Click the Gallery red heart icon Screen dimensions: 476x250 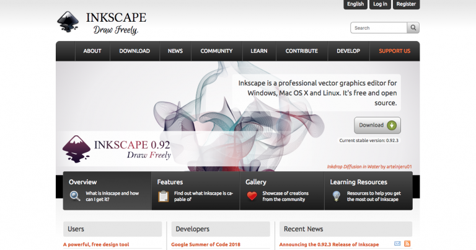coord(252,196)
